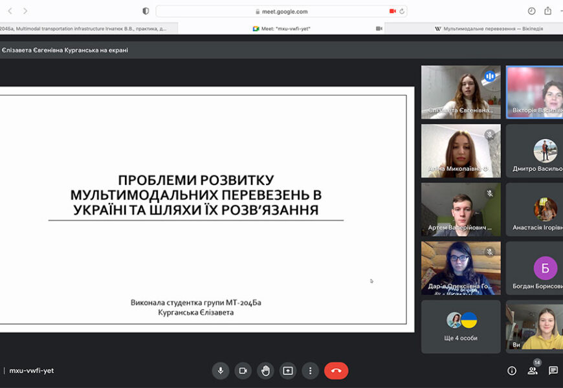The height and width of the screenshot is (388, 563).
Task: Show the participants list icon
Action: tap(533, 371)
